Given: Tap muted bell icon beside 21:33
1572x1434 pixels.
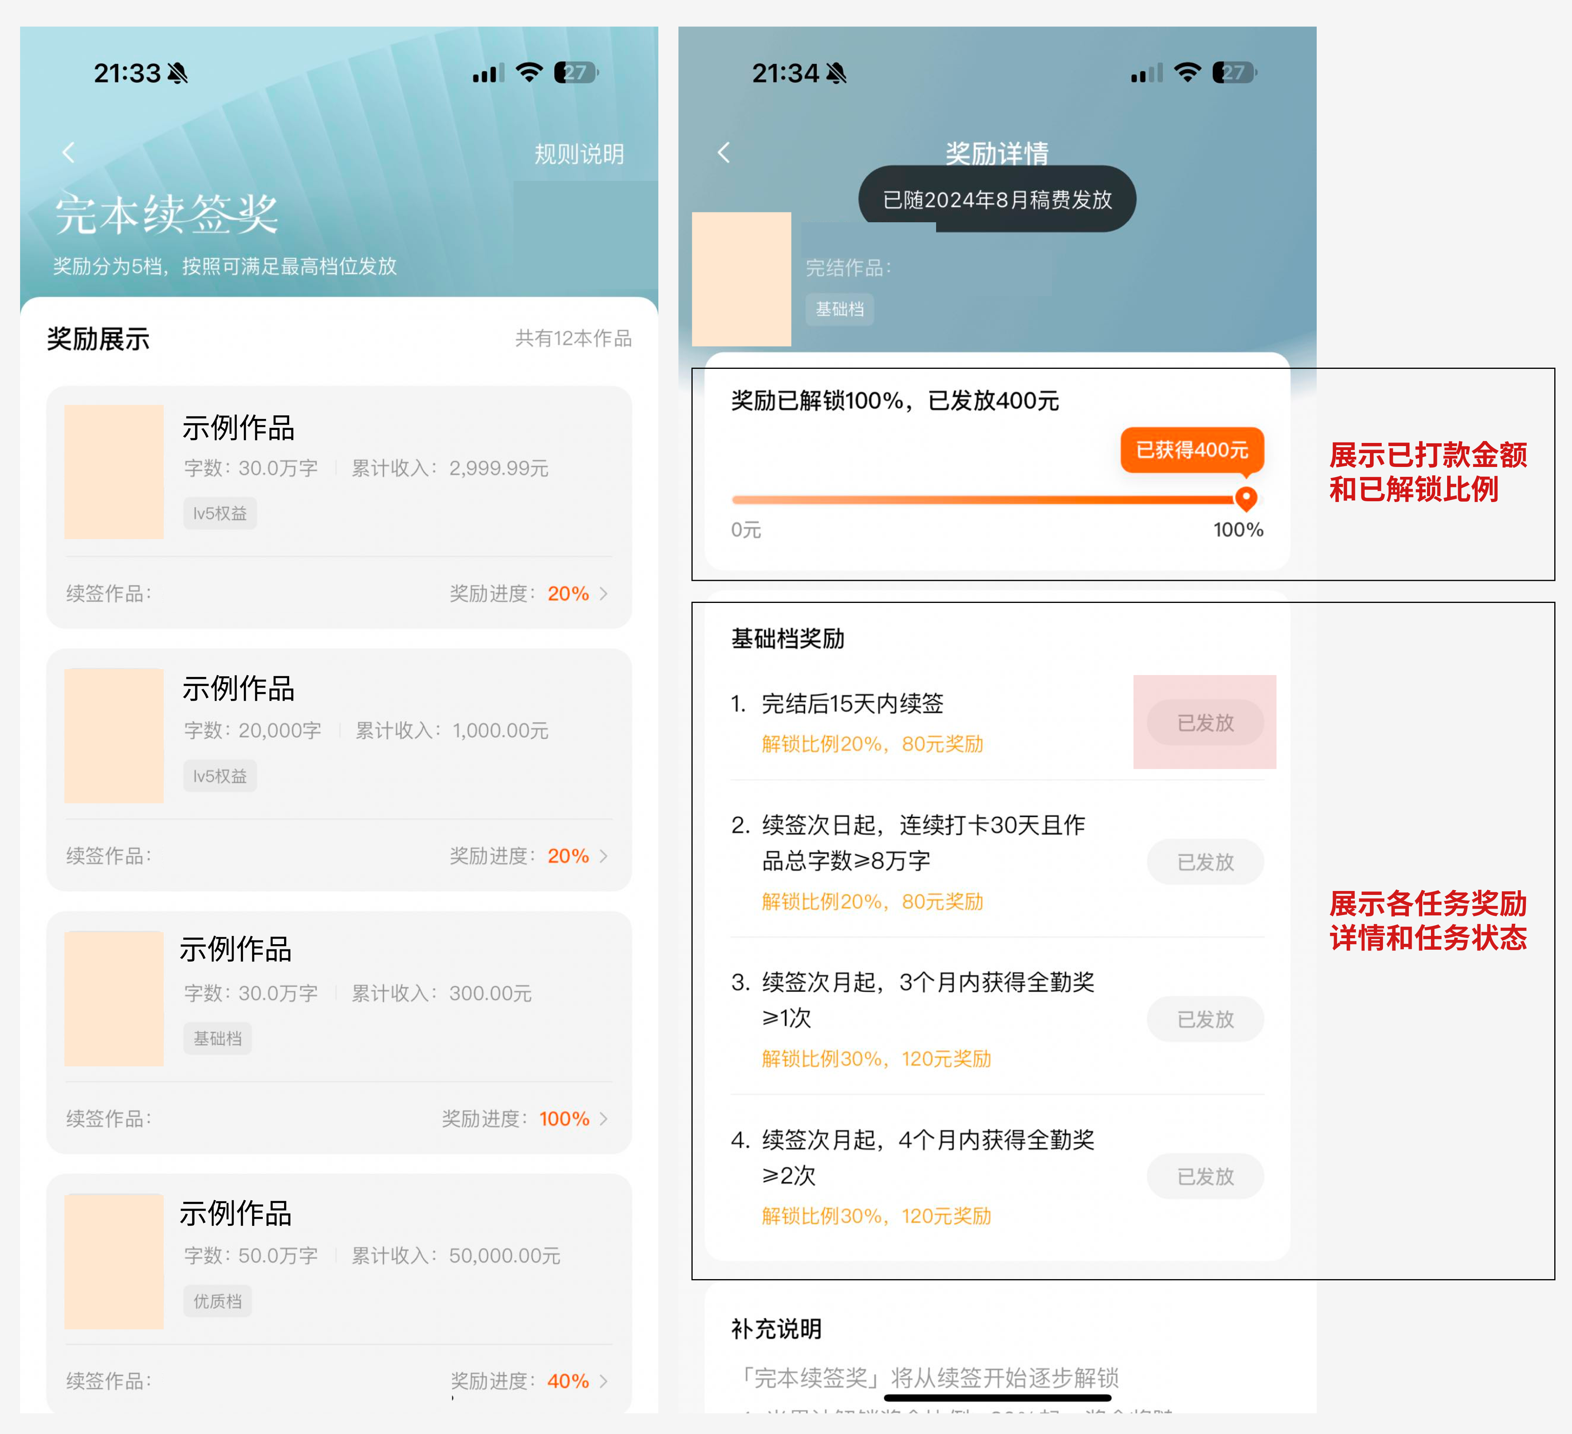Looking at the screenshot, I should coord(178,73).
